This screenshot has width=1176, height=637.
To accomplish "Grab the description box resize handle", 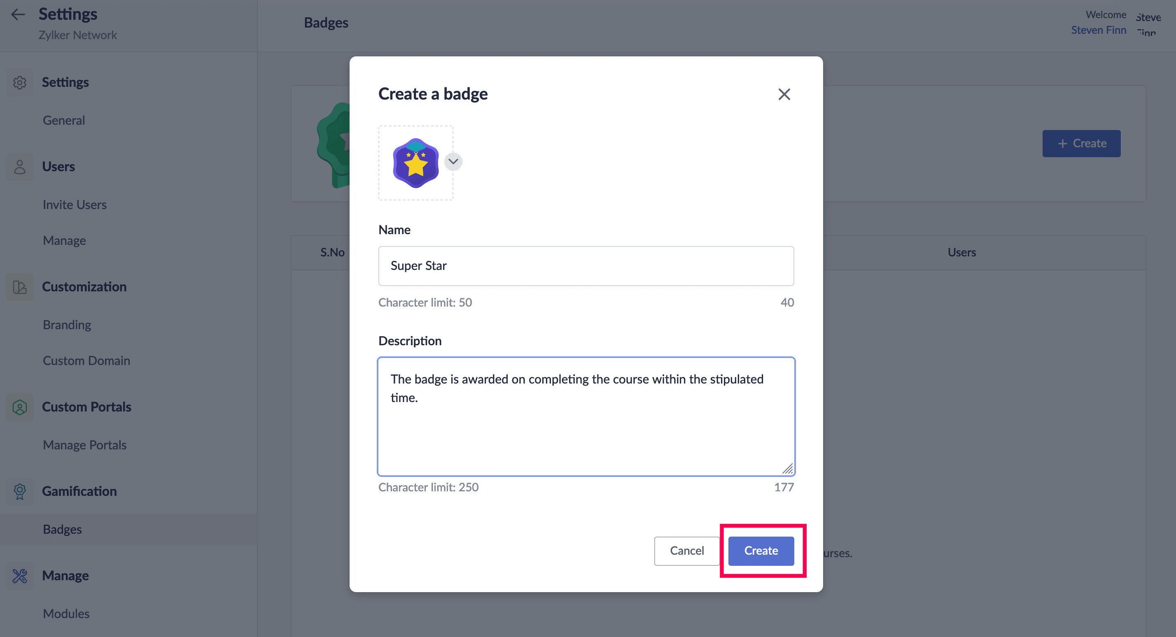I will coord(787,469).
